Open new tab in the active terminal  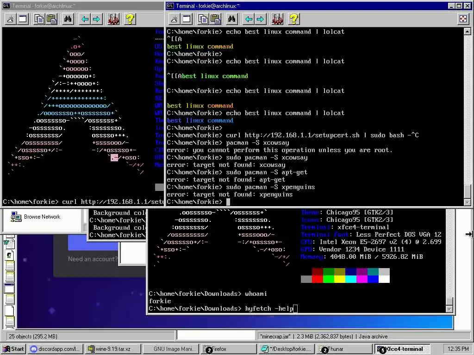tap(175, 19)
